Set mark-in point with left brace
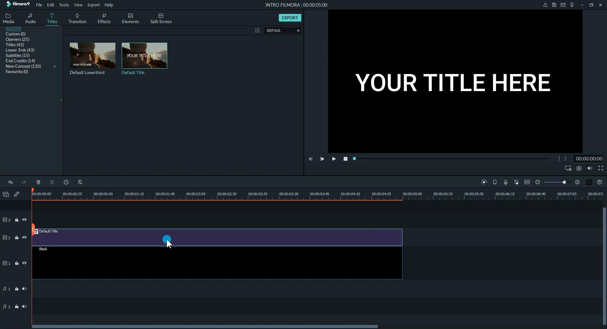Viewport: 607px width, 329px height. click(x=559, y=158)
